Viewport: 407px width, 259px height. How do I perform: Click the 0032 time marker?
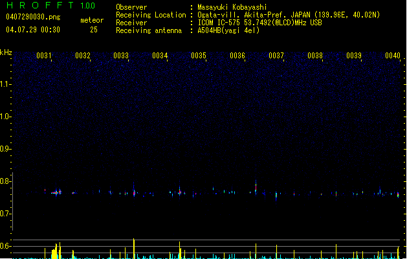pyautogui.click(x=83, y=55)
